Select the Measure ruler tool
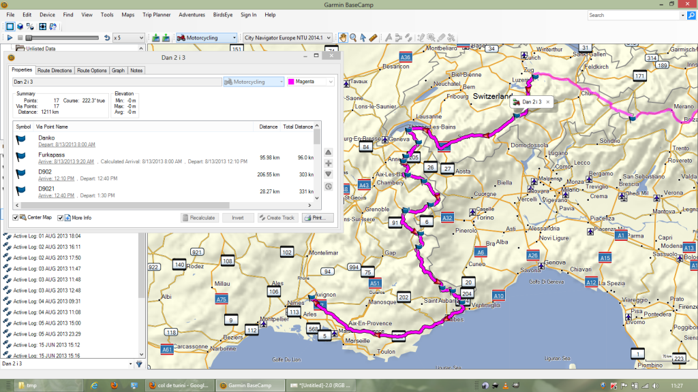 tap(374, 38)
